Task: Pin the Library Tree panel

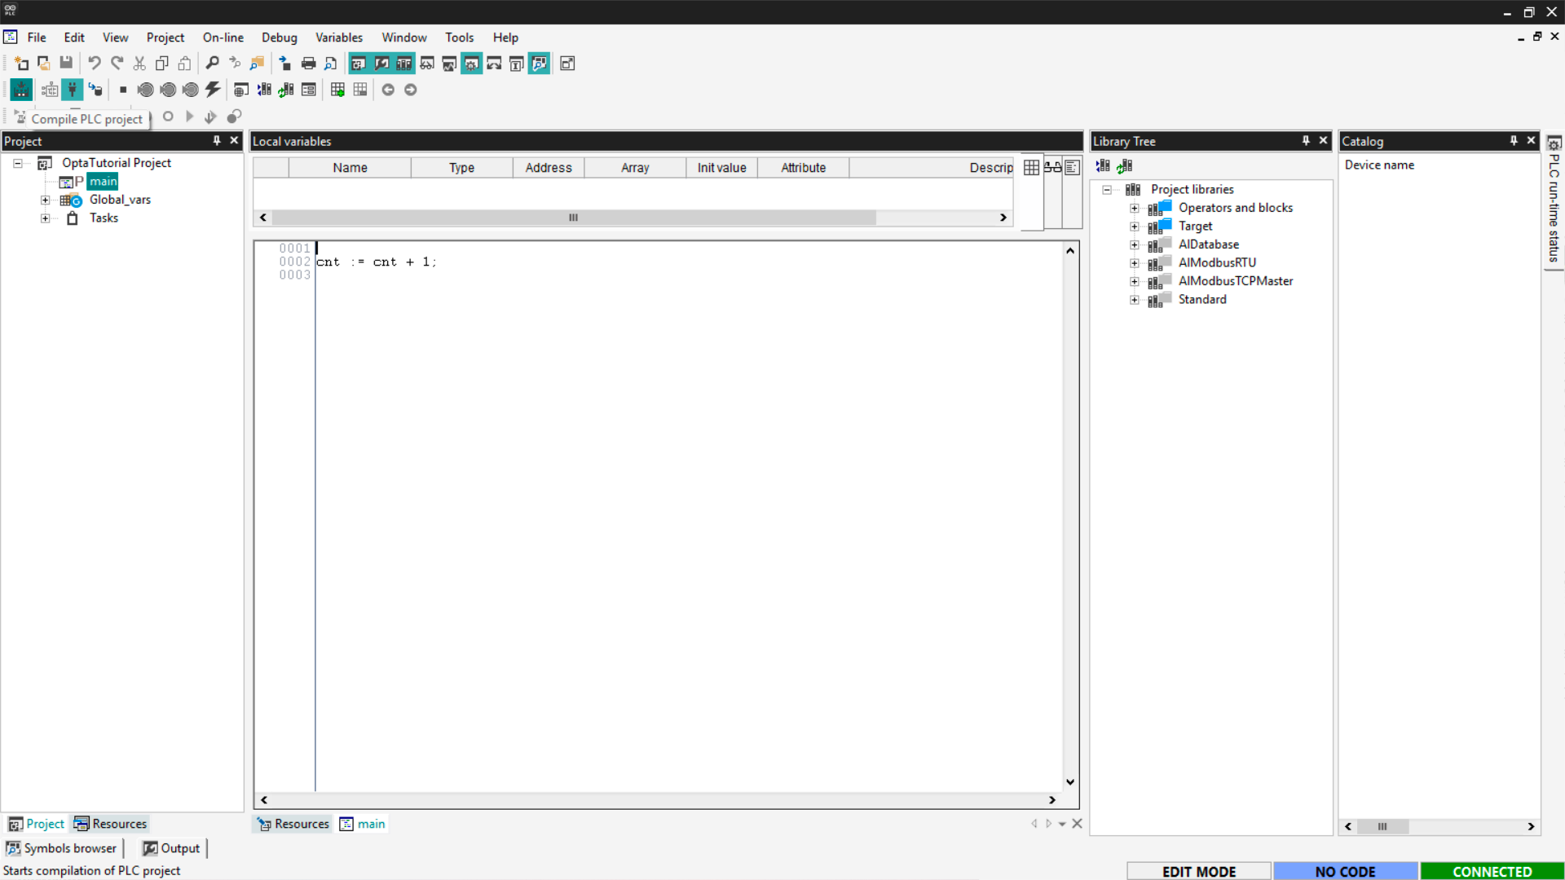Action: coord(1306,141)
